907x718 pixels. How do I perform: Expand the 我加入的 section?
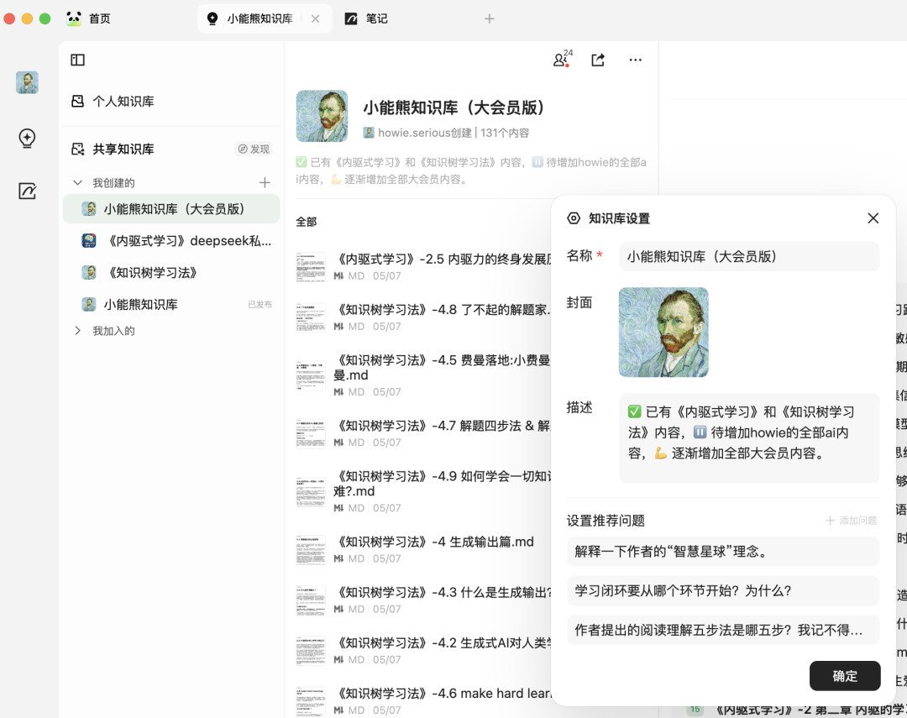[77, 330]
